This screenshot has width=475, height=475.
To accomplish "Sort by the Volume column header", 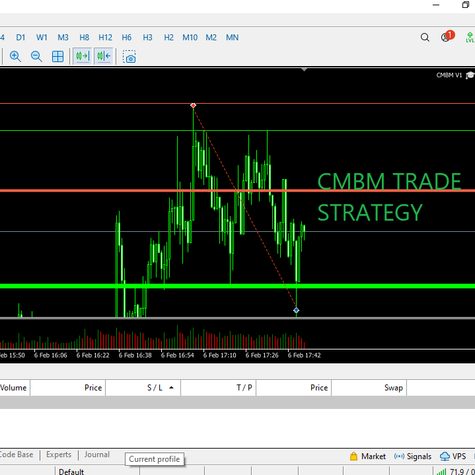I will [x=13, y=388].
